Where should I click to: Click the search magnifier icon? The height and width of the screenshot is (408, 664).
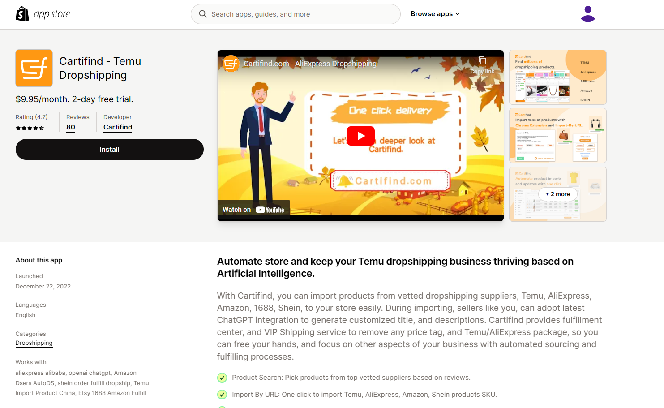[203, 14]
